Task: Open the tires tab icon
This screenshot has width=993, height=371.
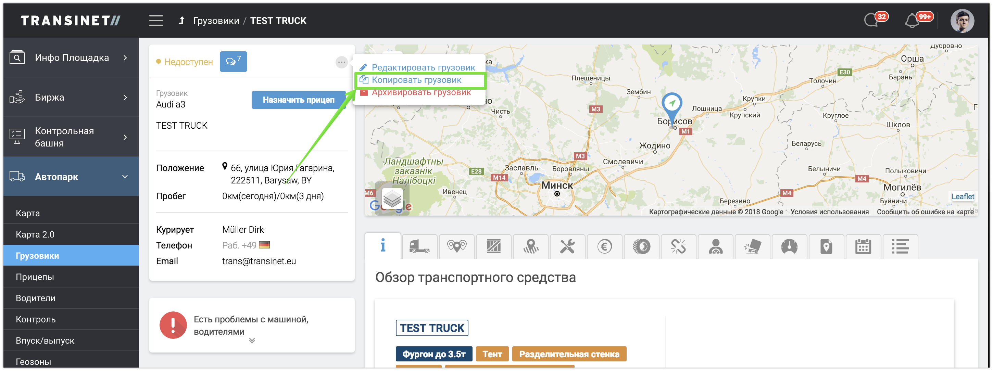Action: click(x=641, y=246)
